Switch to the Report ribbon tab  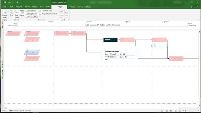[x=27, y=7]
